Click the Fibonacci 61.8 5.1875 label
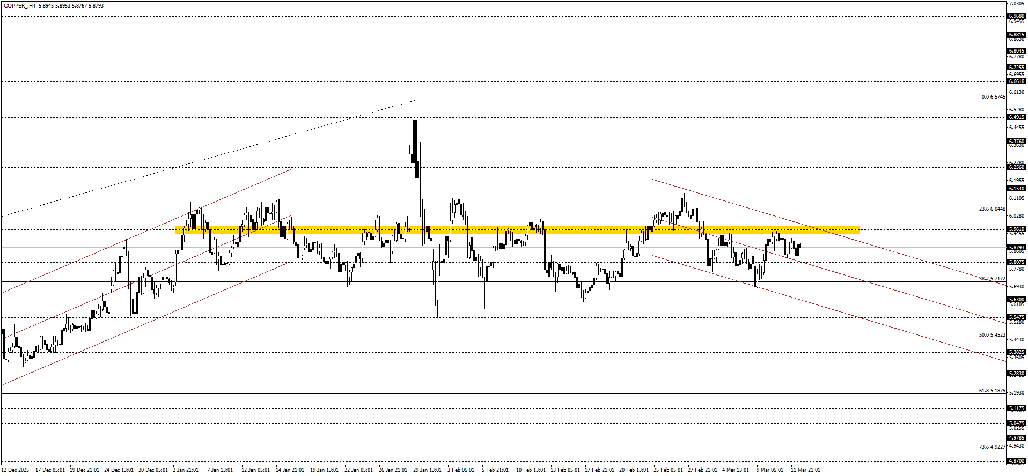This screenshot has height=476, width=1028. click(992, 391)
